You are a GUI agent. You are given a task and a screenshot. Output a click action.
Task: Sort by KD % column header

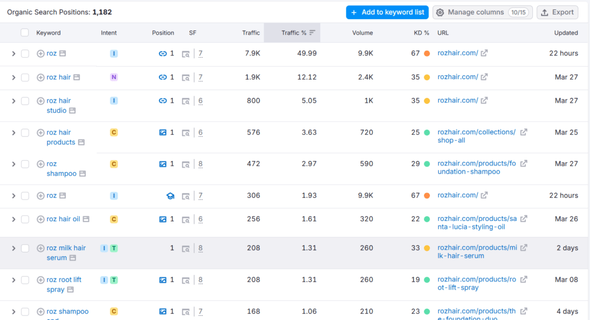pyautogui.click(x=421, y=33)
